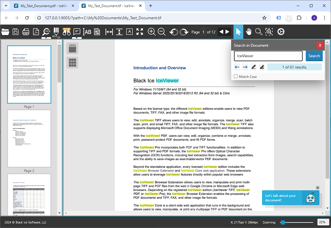Viewport: 331px width, 228px height.
Task: Click the page number field
Action: click(x=203, y=32)
